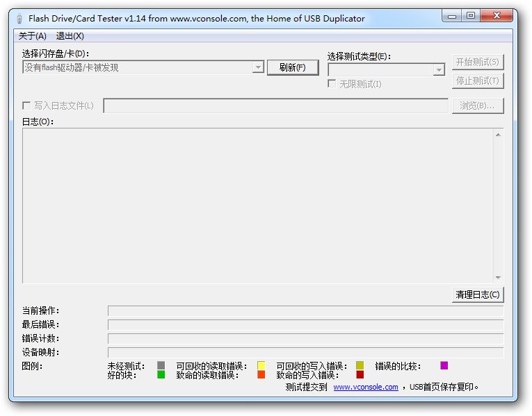
Task: Click the orange 致命的读取错误 legend swatch
Action: [x=261, y=374]
